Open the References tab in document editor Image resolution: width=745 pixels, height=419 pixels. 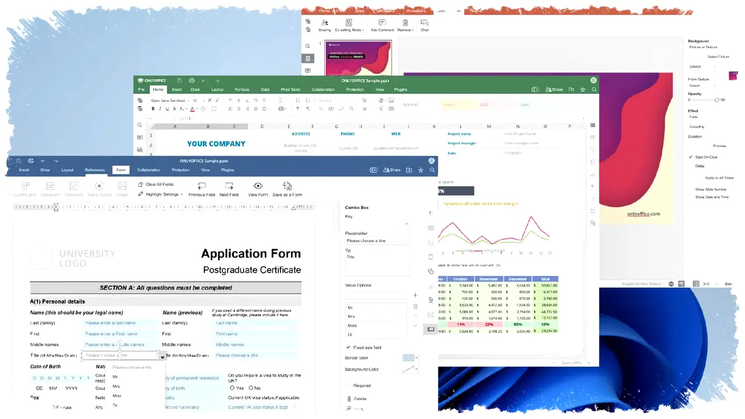[95, 170]
